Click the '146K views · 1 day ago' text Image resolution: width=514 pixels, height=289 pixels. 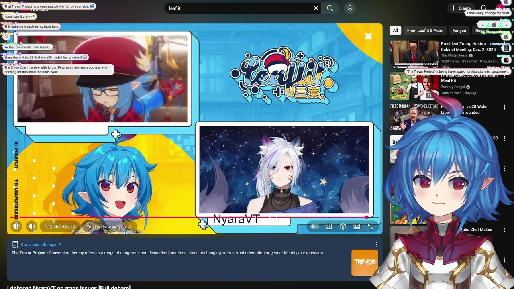[x=459, y=93]
